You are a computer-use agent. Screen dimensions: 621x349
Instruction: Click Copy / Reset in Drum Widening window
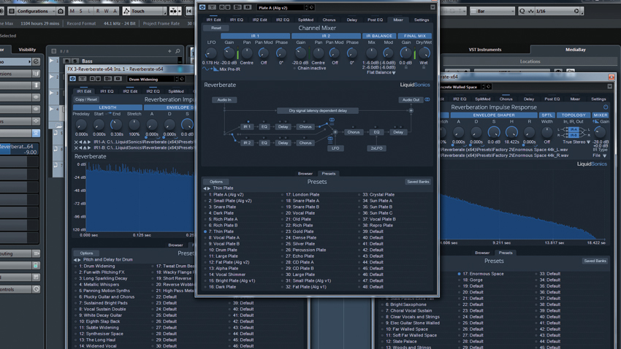tap(86, 100)
